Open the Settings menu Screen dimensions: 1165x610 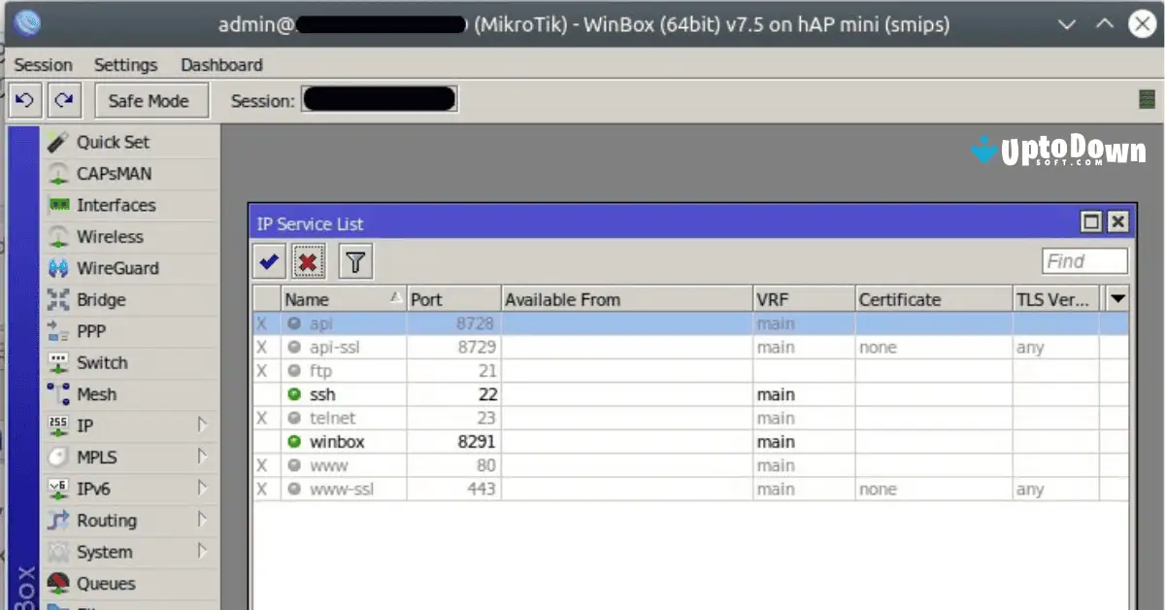[125, 64]
